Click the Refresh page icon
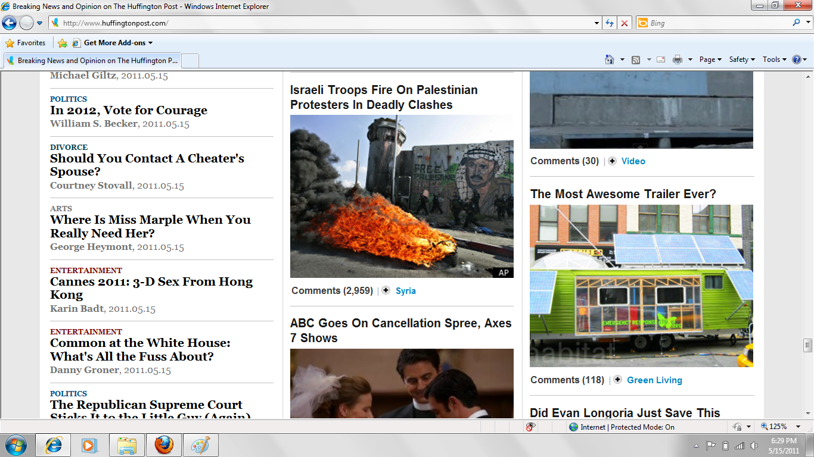Viewport: 814px width, 457px height. [610, 23]
